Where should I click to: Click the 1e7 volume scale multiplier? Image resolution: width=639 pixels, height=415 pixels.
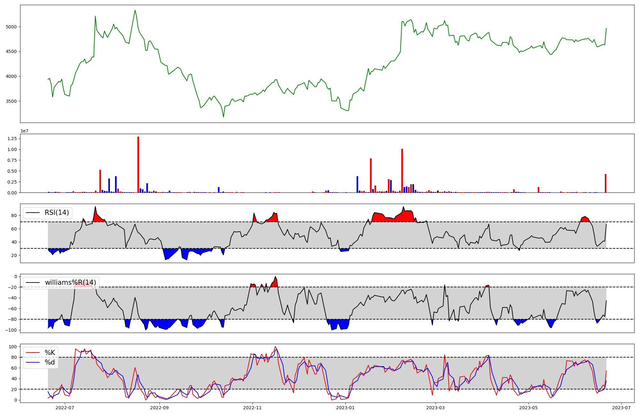pyautogui.click(x=25, y=131)
